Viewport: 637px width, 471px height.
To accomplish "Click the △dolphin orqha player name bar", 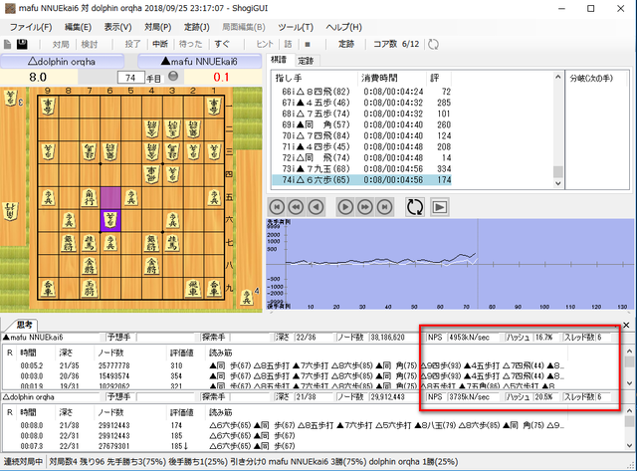I will [x=62, y=62].
